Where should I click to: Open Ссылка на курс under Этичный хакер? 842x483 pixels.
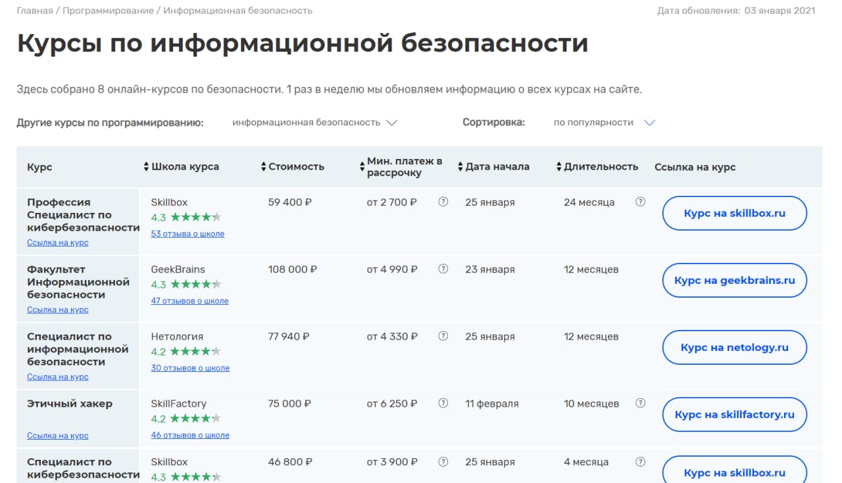coord(58,436)
